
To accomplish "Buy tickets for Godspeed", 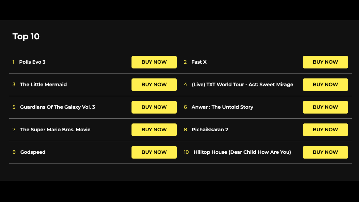I will pyautogui.click(x=154, y=152).
